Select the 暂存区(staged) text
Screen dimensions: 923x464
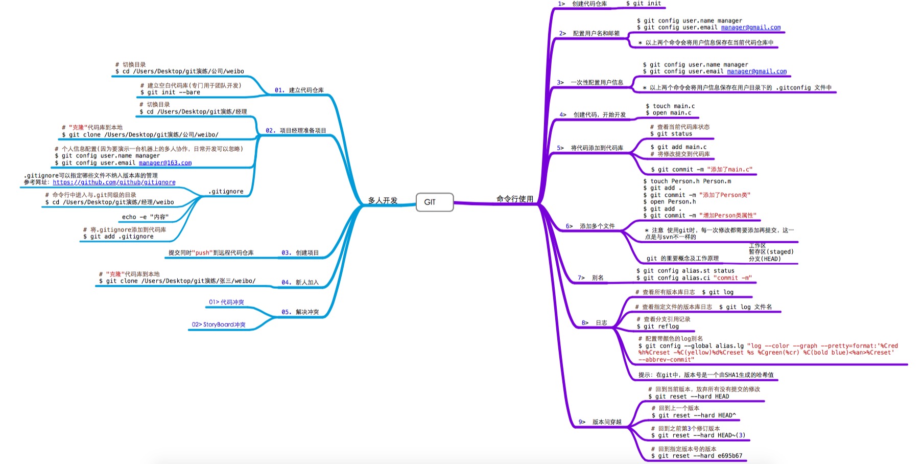[x=771, y=251]
